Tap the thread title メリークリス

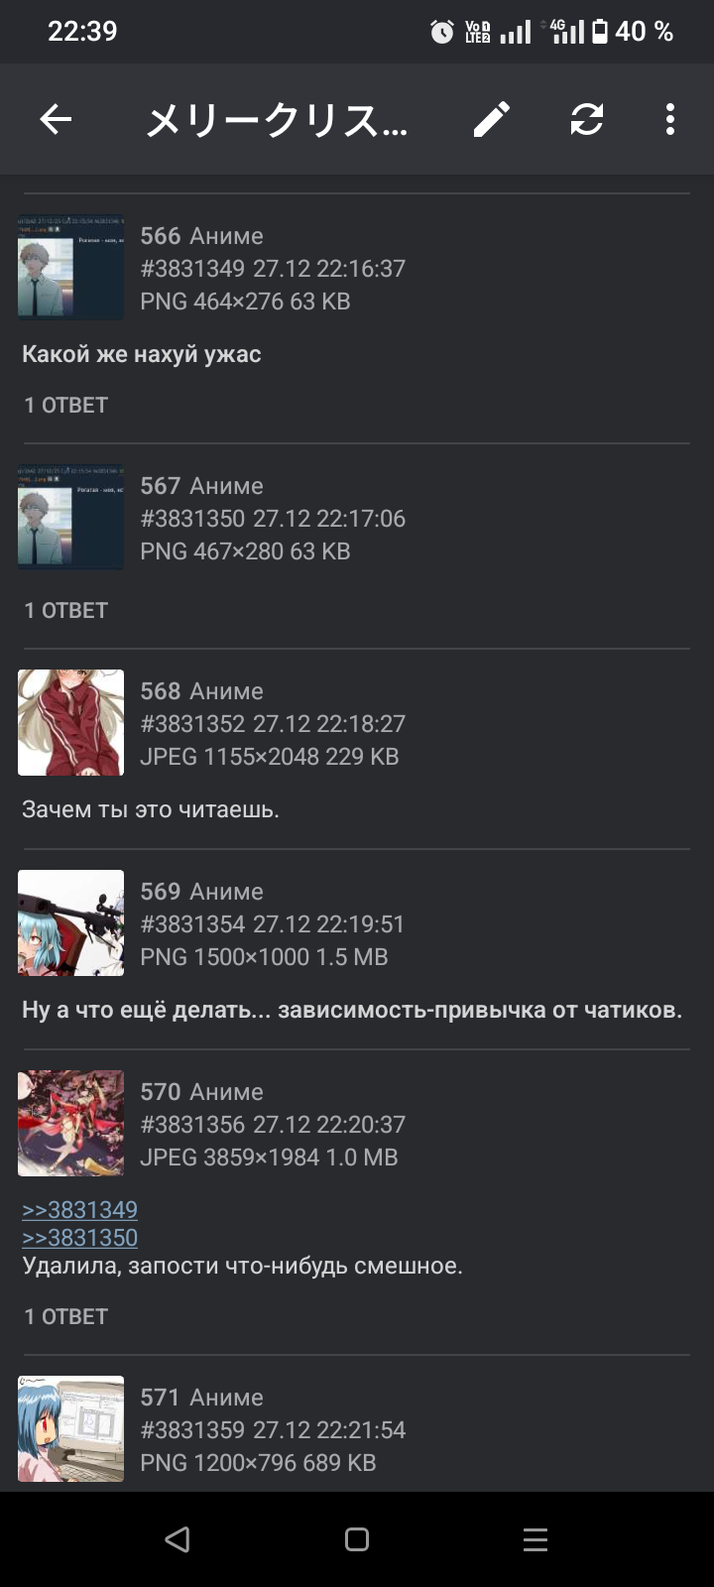tap(277, 121)
